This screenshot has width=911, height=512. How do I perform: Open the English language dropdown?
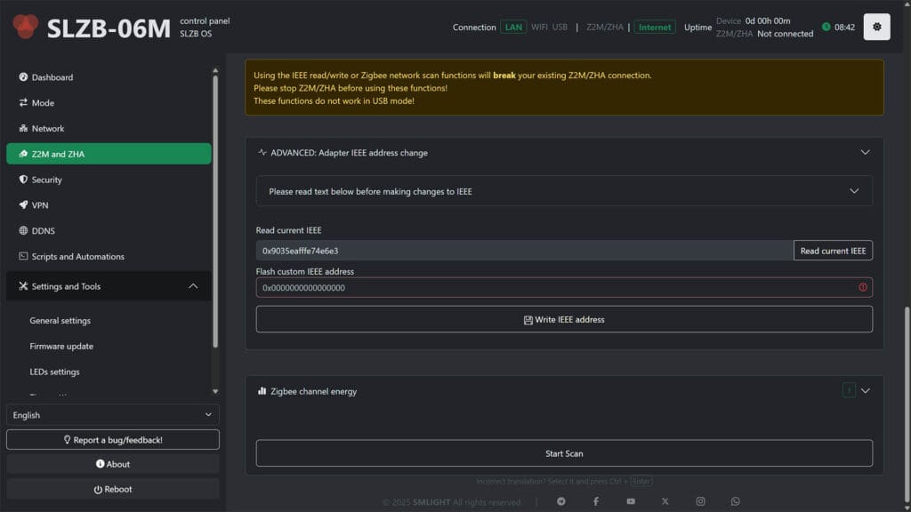click(112, 415)
